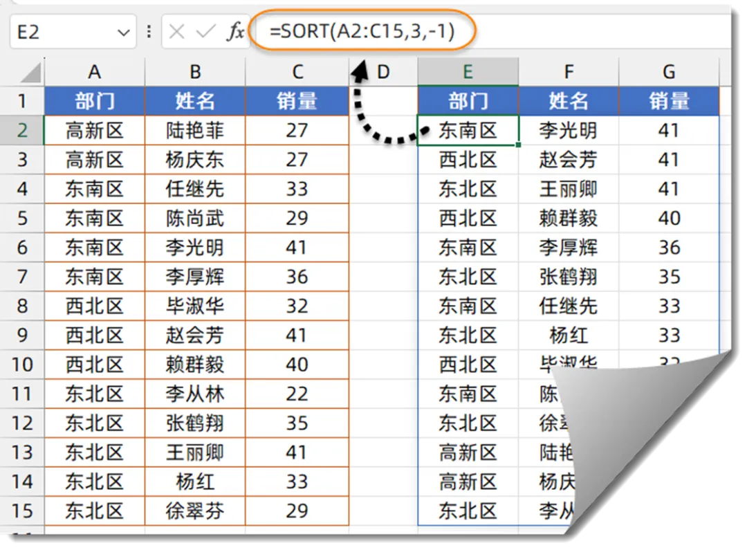
Task: Select cell G2 containing value 41
Action: [668, 130]
